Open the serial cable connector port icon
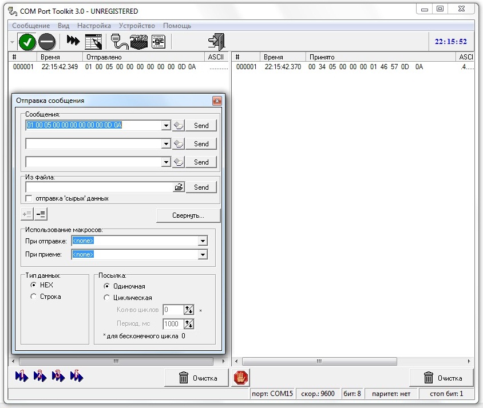This screenshot has width=483, height=408. 119,42
